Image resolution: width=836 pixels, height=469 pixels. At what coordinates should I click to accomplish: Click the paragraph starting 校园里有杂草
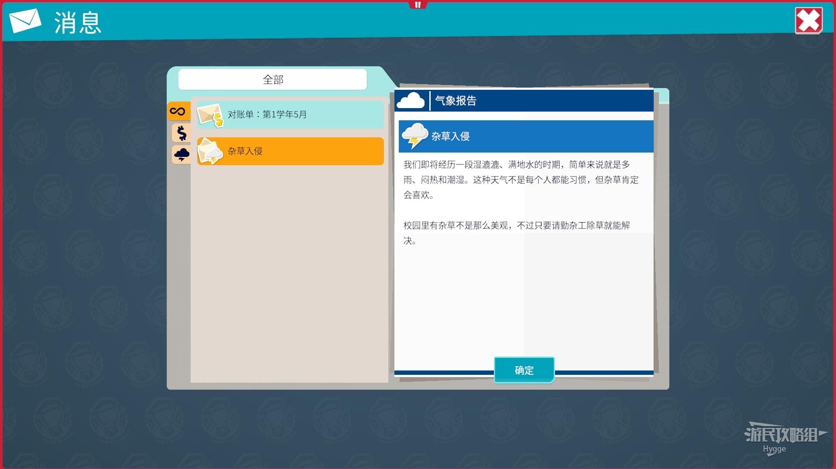click(517, 233)
